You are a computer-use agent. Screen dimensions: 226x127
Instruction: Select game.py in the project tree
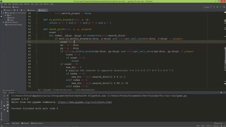[x=11, y=18]
